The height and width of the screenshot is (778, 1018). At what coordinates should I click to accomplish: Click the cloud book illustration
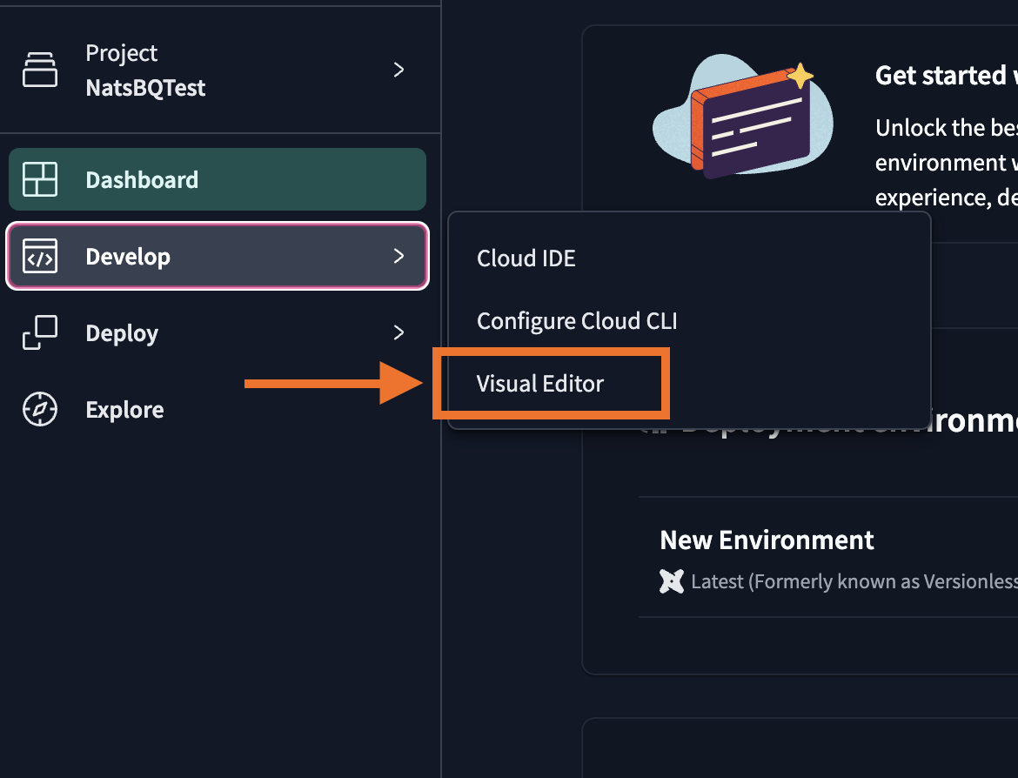[x=742, y=117]
